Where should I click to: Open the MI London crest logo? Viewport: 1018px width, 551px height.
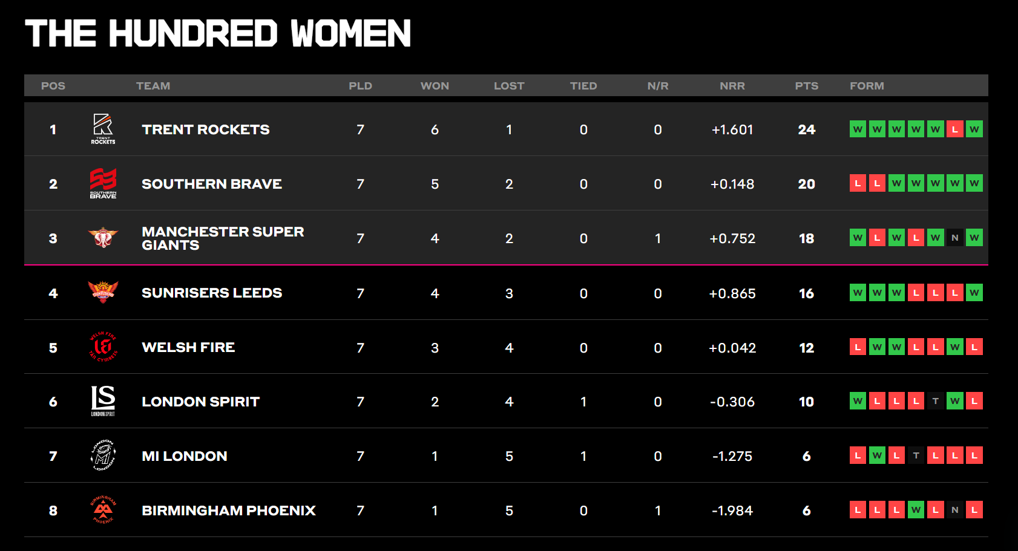[x=103, y=455]
